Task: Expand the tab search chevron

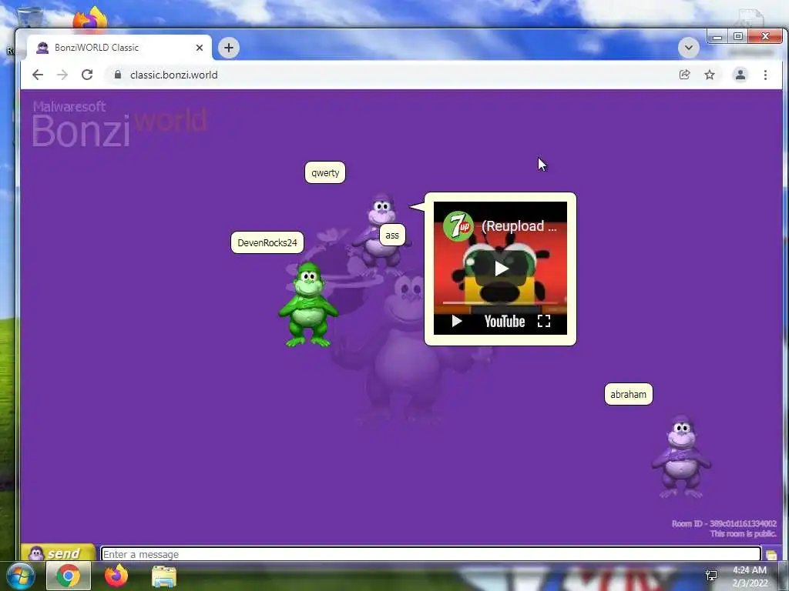Action: tap(688, 48)
